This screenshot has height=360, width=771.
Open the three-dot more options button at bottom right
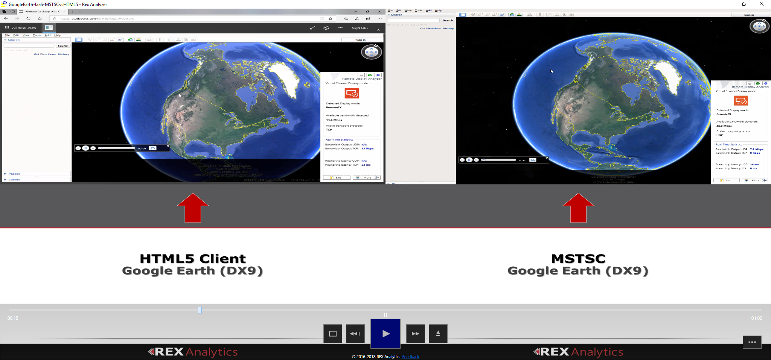click(752, 342)
